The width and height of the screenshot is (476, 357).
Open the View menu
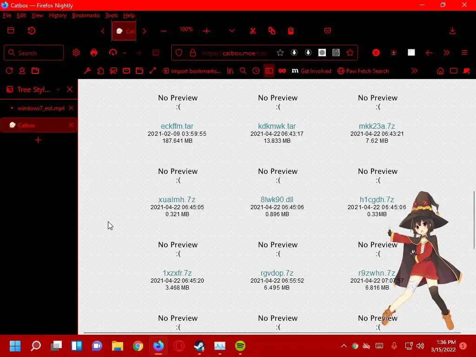point(37,15)
